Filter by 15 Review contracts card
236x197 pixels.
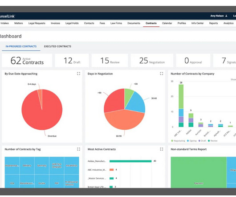(x=110, y=61)
